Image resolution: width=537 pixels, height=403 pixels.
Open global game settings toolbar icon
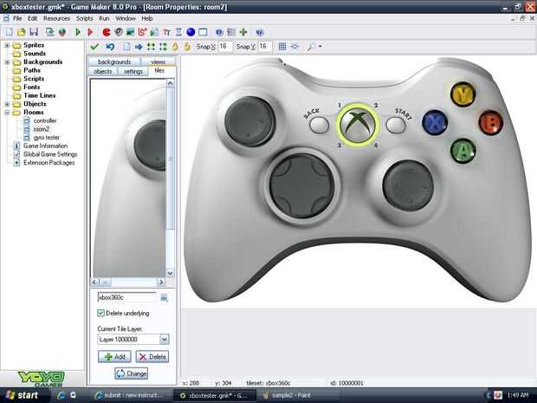tap(231, 32)
